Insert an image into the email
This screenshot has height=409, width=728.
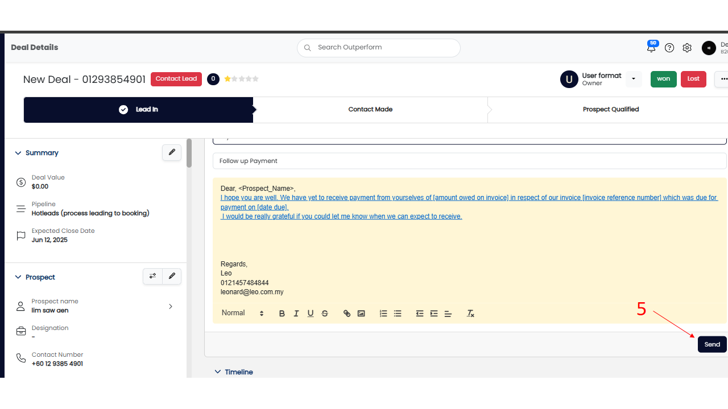coord(361,314)
